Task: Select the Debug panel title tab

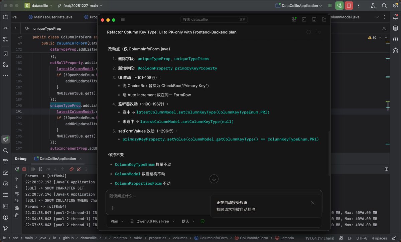Action: pyautogui.click(x=20, y=159)
